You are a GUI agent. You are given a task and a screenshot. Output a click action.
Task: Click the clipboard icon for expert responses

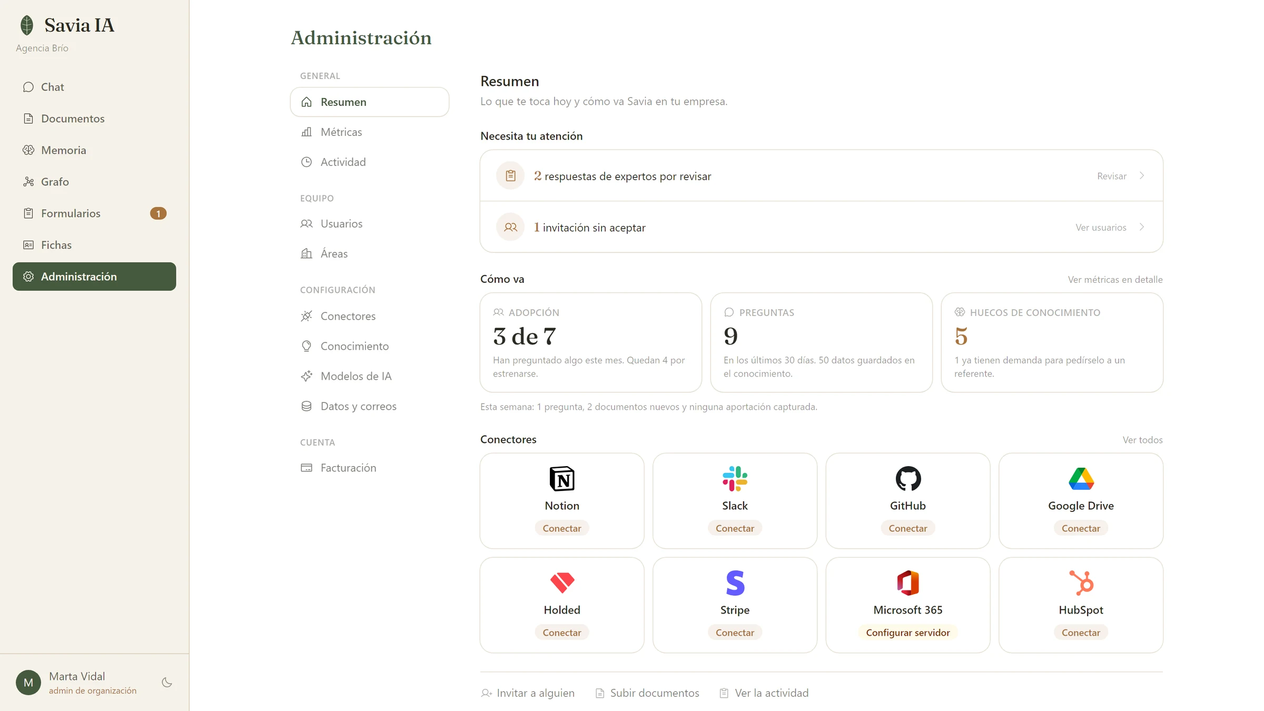point(510,176)
